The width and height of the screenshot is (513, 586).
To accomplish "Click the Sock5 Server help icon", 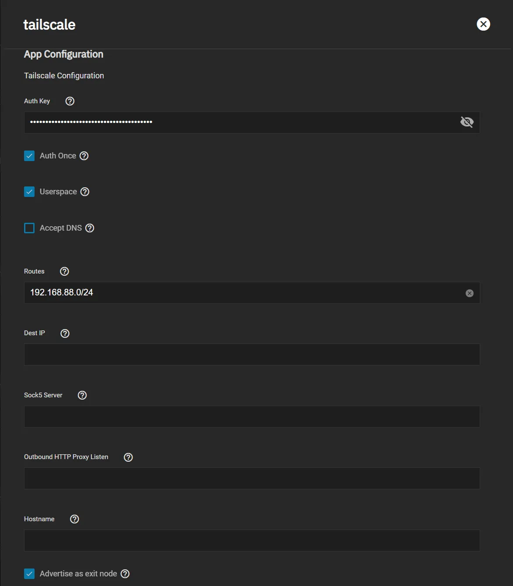I will (x=82, y=395).
